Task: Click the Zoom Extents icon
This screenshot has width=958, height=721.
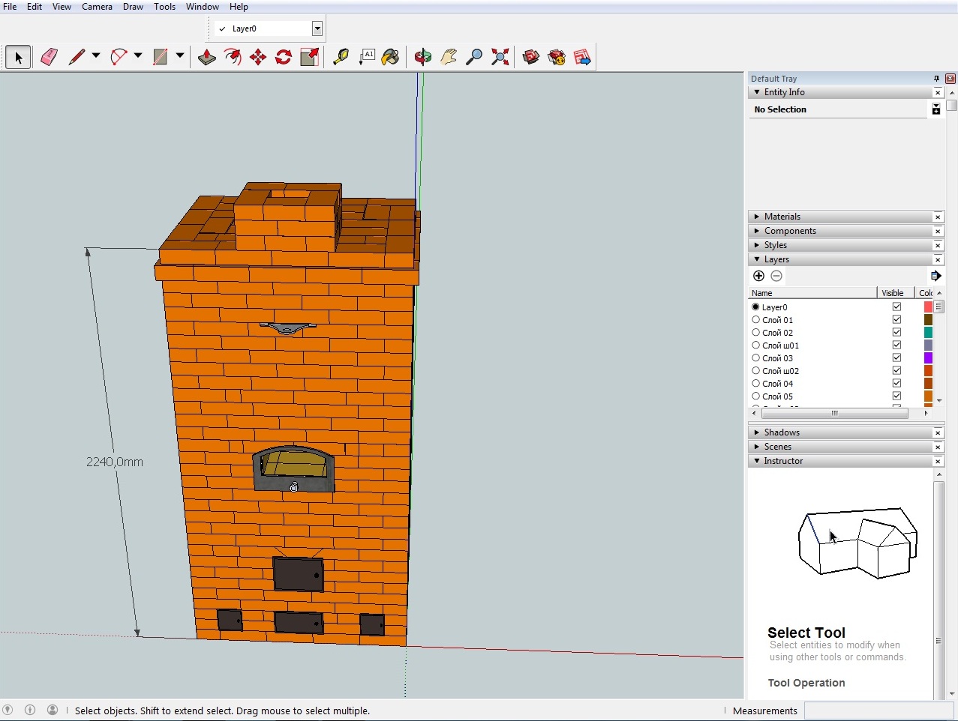Action: 500,57
